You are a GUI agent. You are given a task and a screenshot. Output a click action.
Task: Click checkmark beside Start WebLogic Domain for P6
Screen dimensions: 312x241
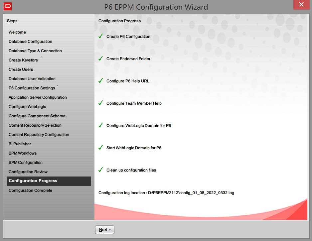coord(101,148)
